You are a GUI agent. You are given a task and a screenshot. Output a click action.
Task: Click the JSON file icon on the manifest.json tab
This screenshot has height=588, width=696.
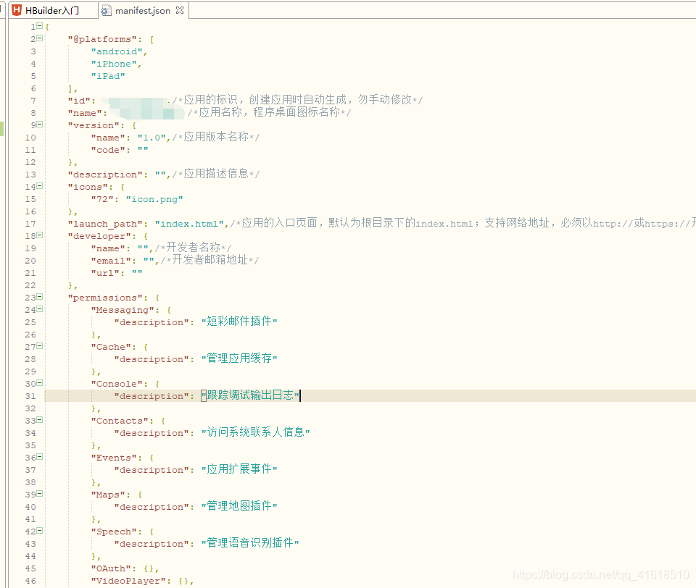106,10
